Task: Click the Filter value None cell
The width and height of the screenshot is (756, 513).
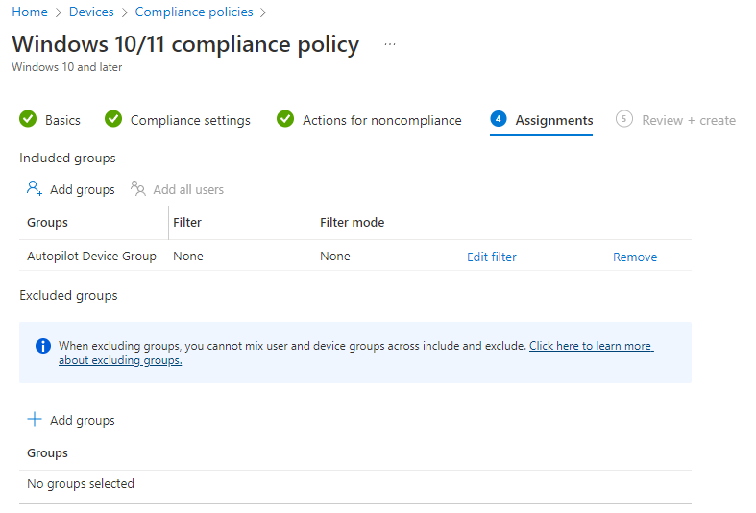Action: 188,256
